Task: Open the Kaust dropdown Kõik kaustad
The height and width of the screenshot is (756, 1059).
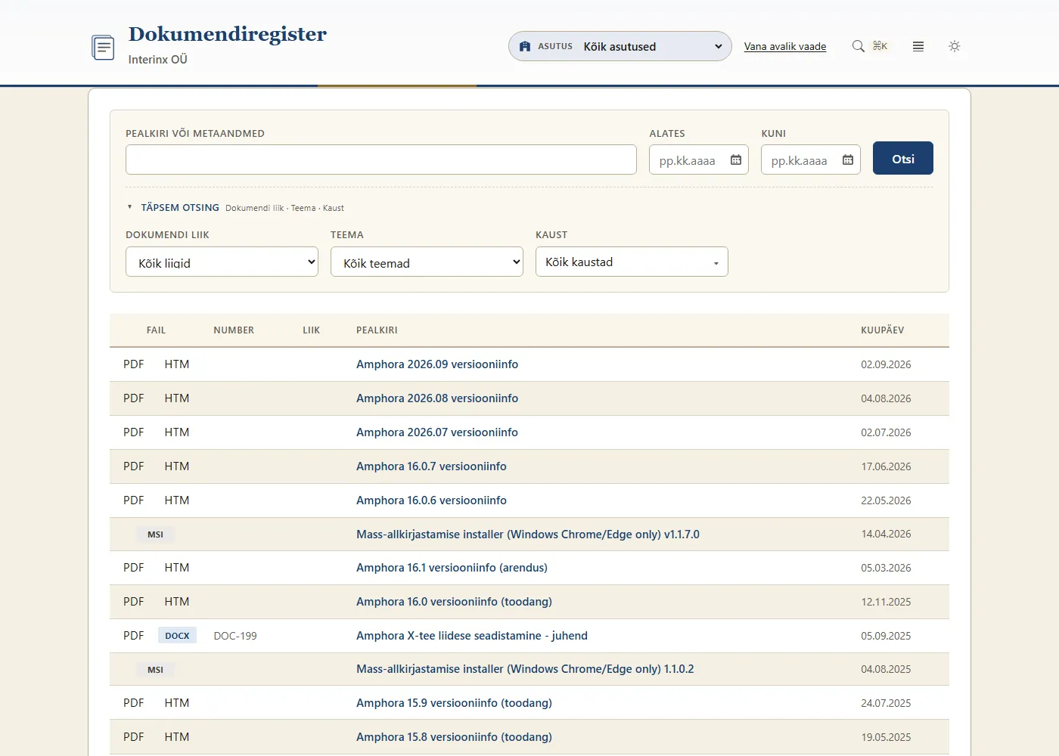Action: click(632, 262)
